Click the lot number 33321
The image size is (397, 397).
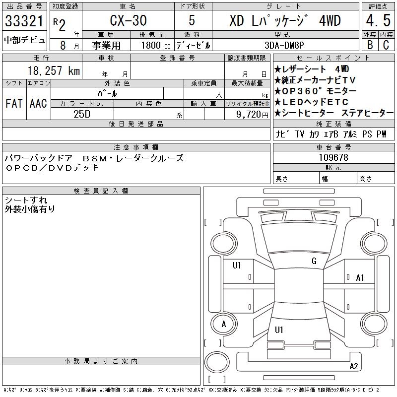point(24,21)
